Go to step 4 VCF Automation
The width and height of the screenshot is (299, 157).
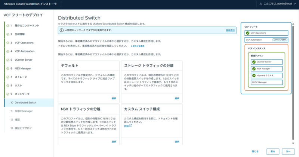point(25,51)
